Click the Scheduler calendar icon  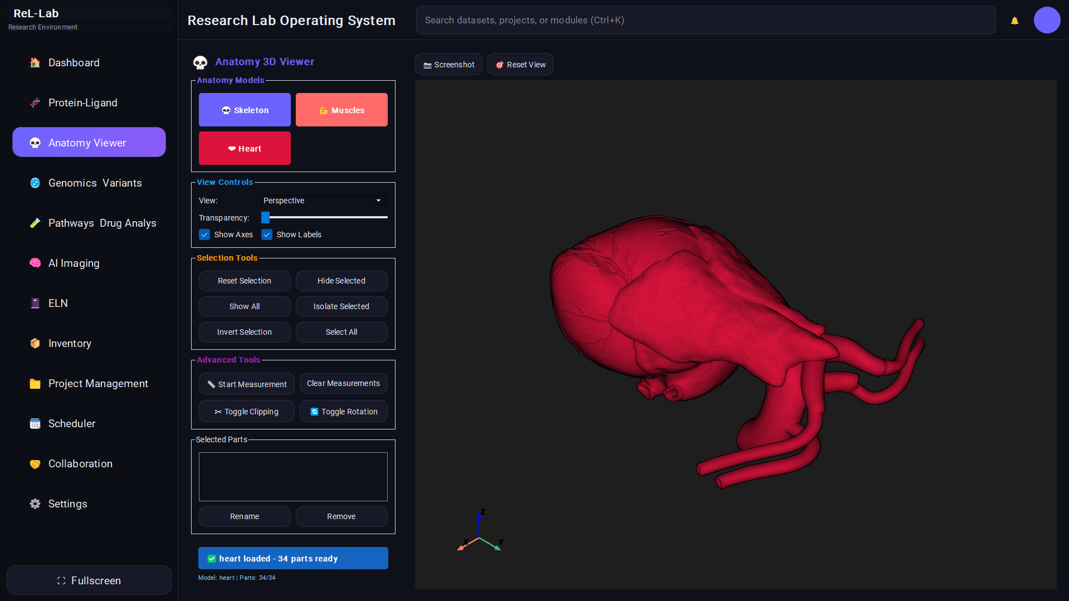tap(35, 424)
